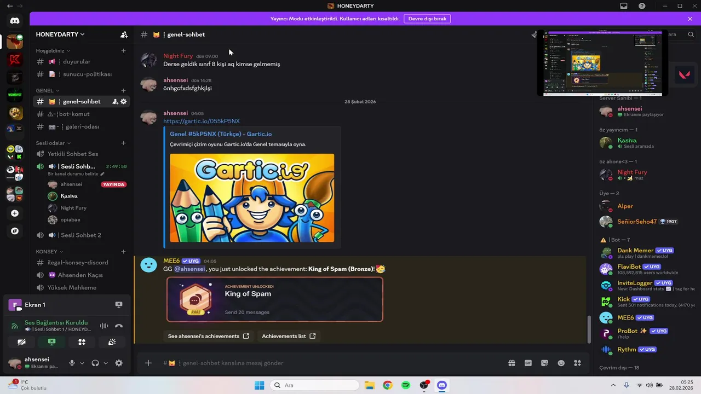Open ilegal-konsey-discord channel

click(82, 263)
